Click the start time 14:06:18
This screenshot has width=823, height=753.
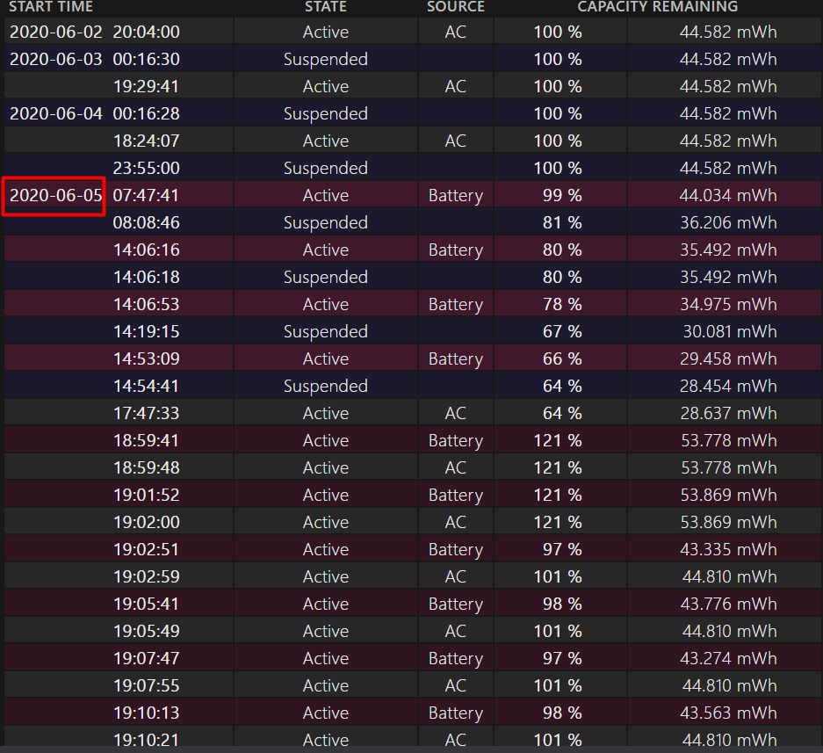click(x=147, y=278)
